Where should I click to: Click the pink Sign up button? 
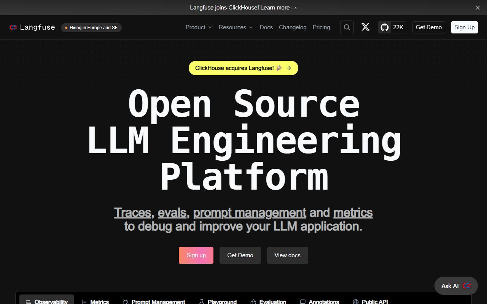(196, 255)
